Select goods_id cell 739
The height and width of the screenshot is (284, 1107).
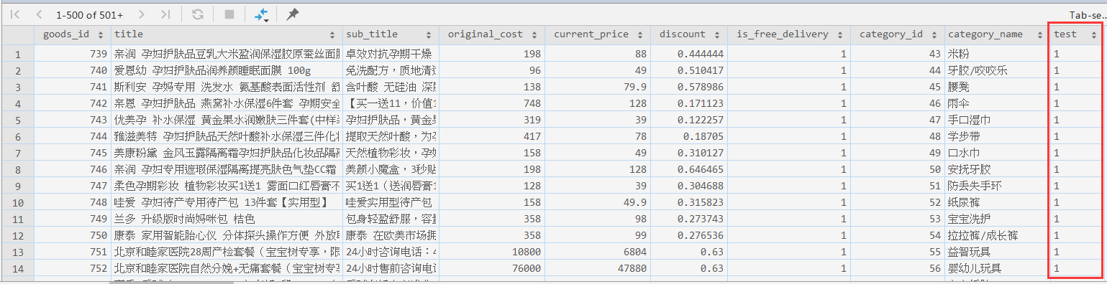(x=73, y=54)
